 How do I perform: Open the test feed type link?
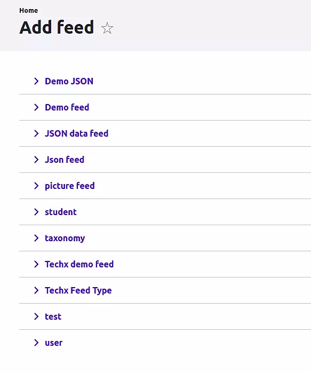(53, 316)
